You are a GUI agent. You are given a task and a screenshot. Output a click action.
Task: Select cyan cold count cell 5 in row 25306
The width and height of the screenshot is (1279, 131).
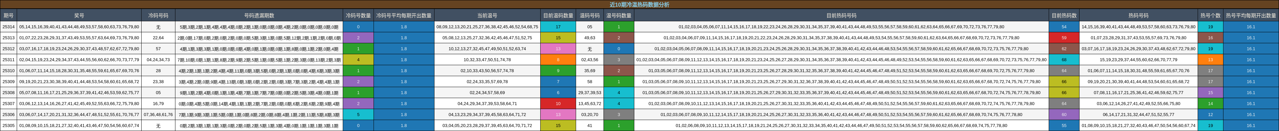coord(358,115)
